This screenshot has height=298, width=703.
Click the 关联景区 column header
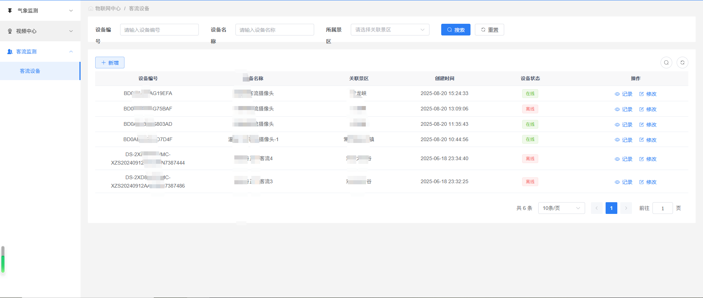(359, 79)
